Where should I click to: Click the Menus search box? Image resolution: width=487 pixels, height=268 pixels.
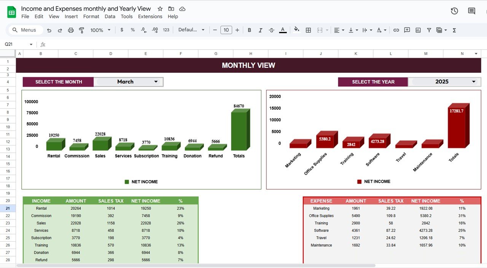[x=25, y=30]
